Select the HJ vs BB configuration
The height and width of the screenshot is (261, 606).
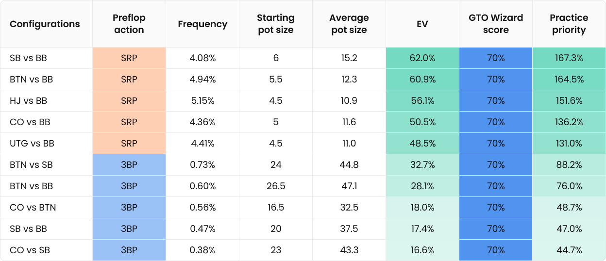(29, 101)
